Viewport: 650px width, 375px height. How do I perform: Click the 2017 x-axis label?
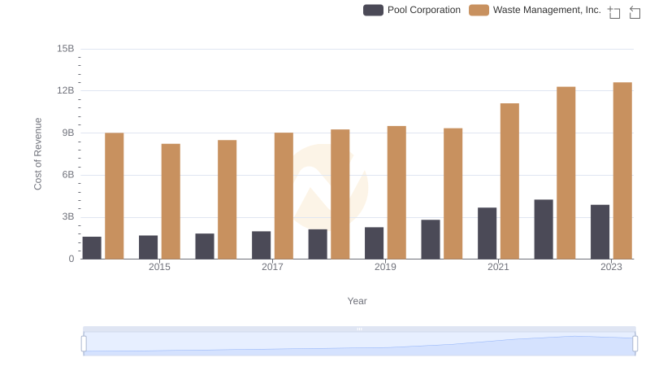[272, 267]
